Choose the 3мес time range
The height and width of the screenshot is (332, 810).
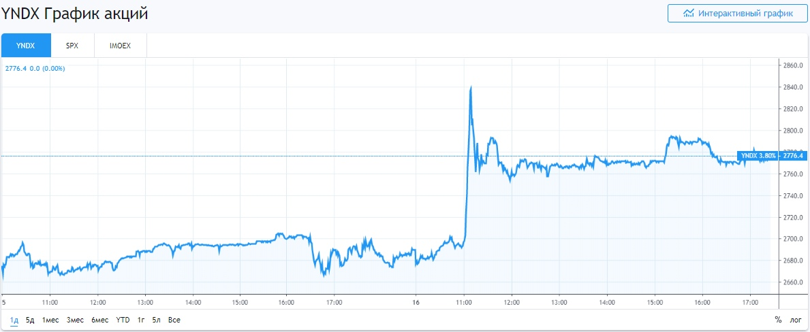click(75, 320)
